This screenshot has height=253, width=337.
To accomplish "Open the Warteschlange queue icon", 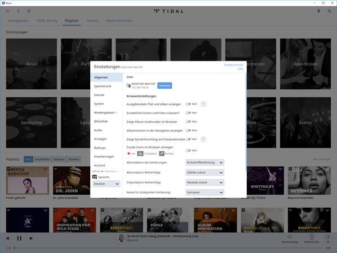I will (290, 237).
